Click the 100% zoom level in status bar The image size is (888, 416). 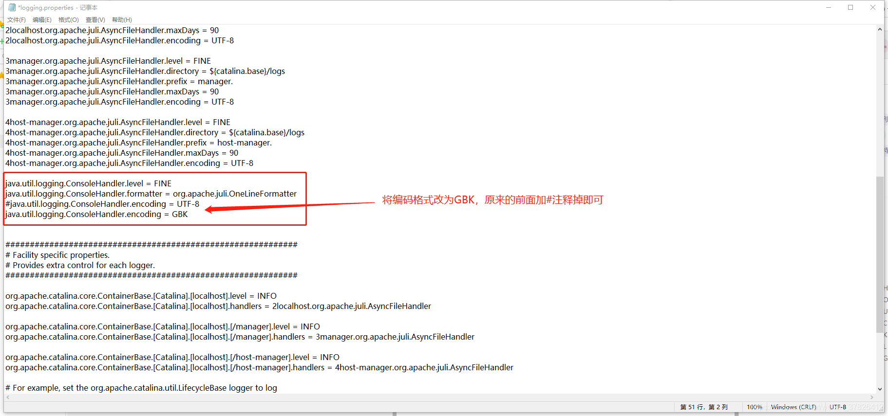click(755, 407)
